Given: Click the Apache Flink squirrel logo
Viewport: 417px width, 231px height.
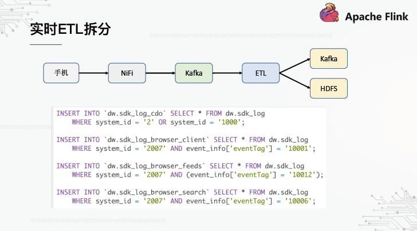Looking at the screenshot, I should click(330, 15).
